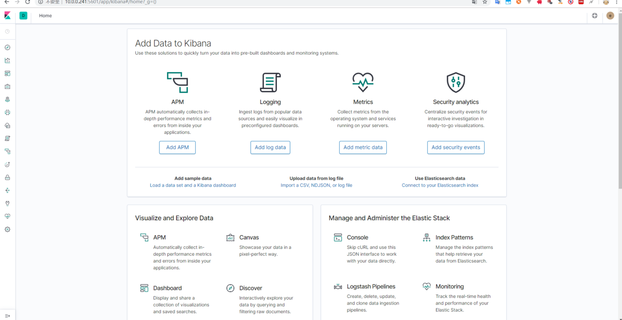
Task: Open Graph from the side navigation
Action: coord(8,191)
